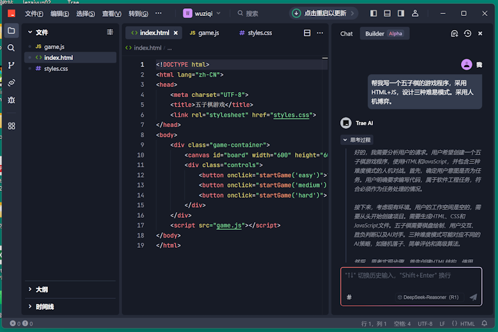Switch to the index.html editor tab

coord(154,33)
